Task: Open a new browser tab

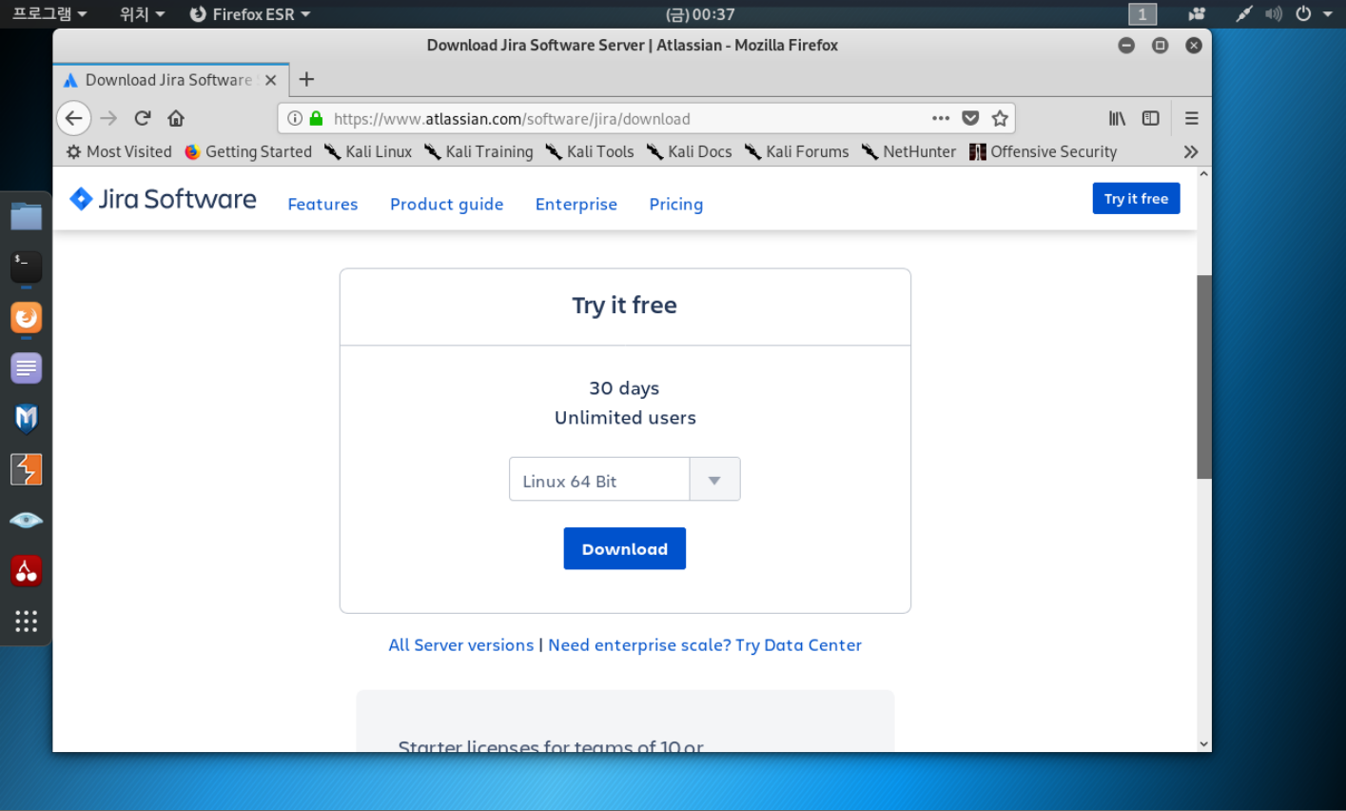Action: tap(306, 80)
